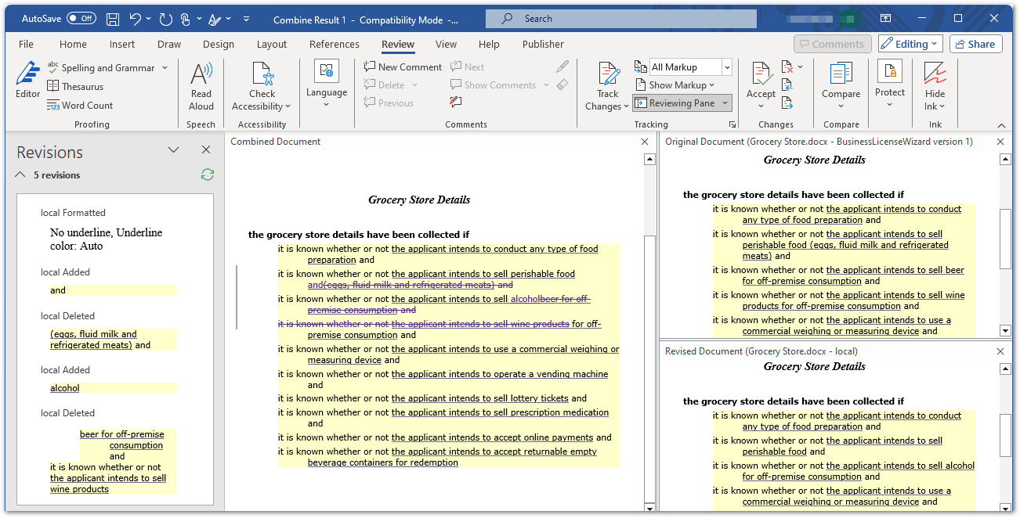The image size is (1020, 518).
Task: Click the Track Changes icon
Action: pos(609,74)
